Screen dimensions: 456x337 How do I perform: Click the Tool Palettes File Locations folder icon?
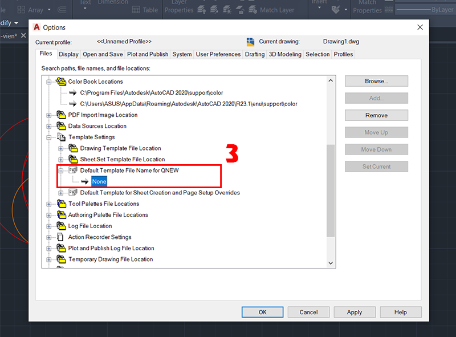tap(61, 204)
